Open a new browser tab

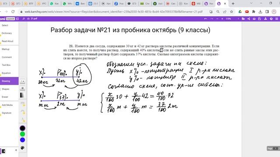233,3
